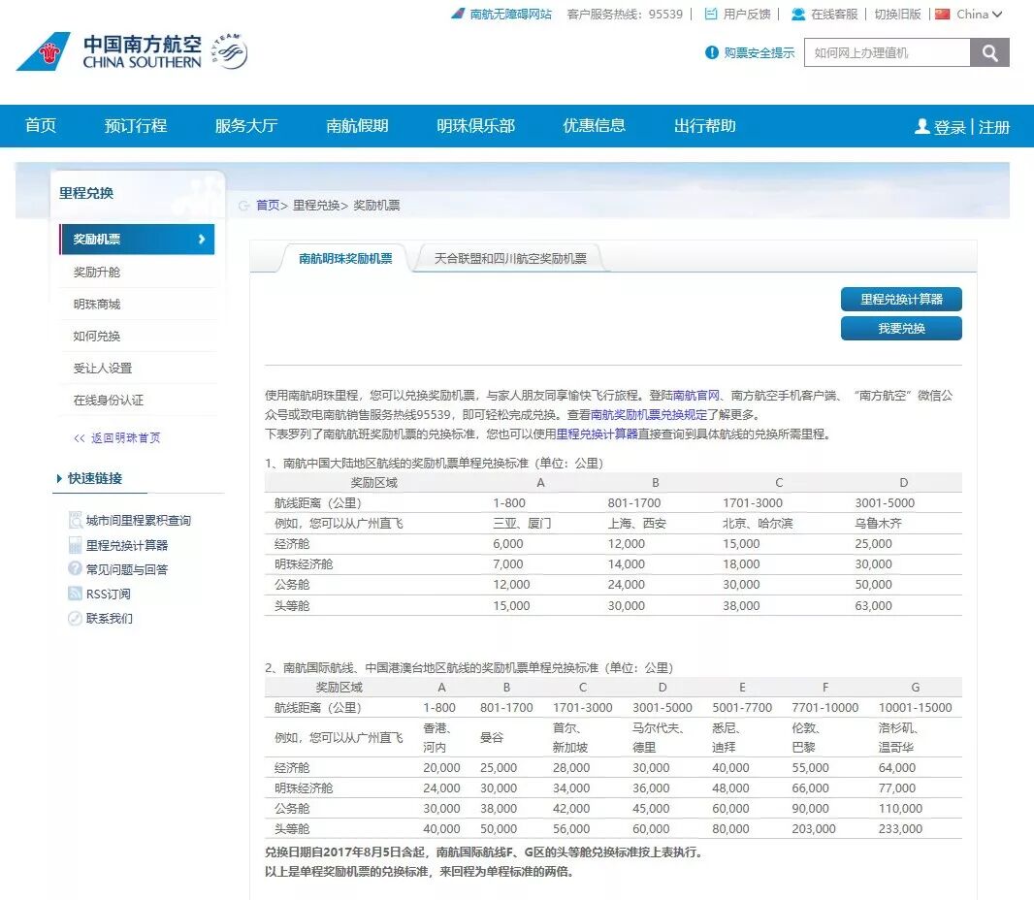Click 用户反馈 link text

747,14
